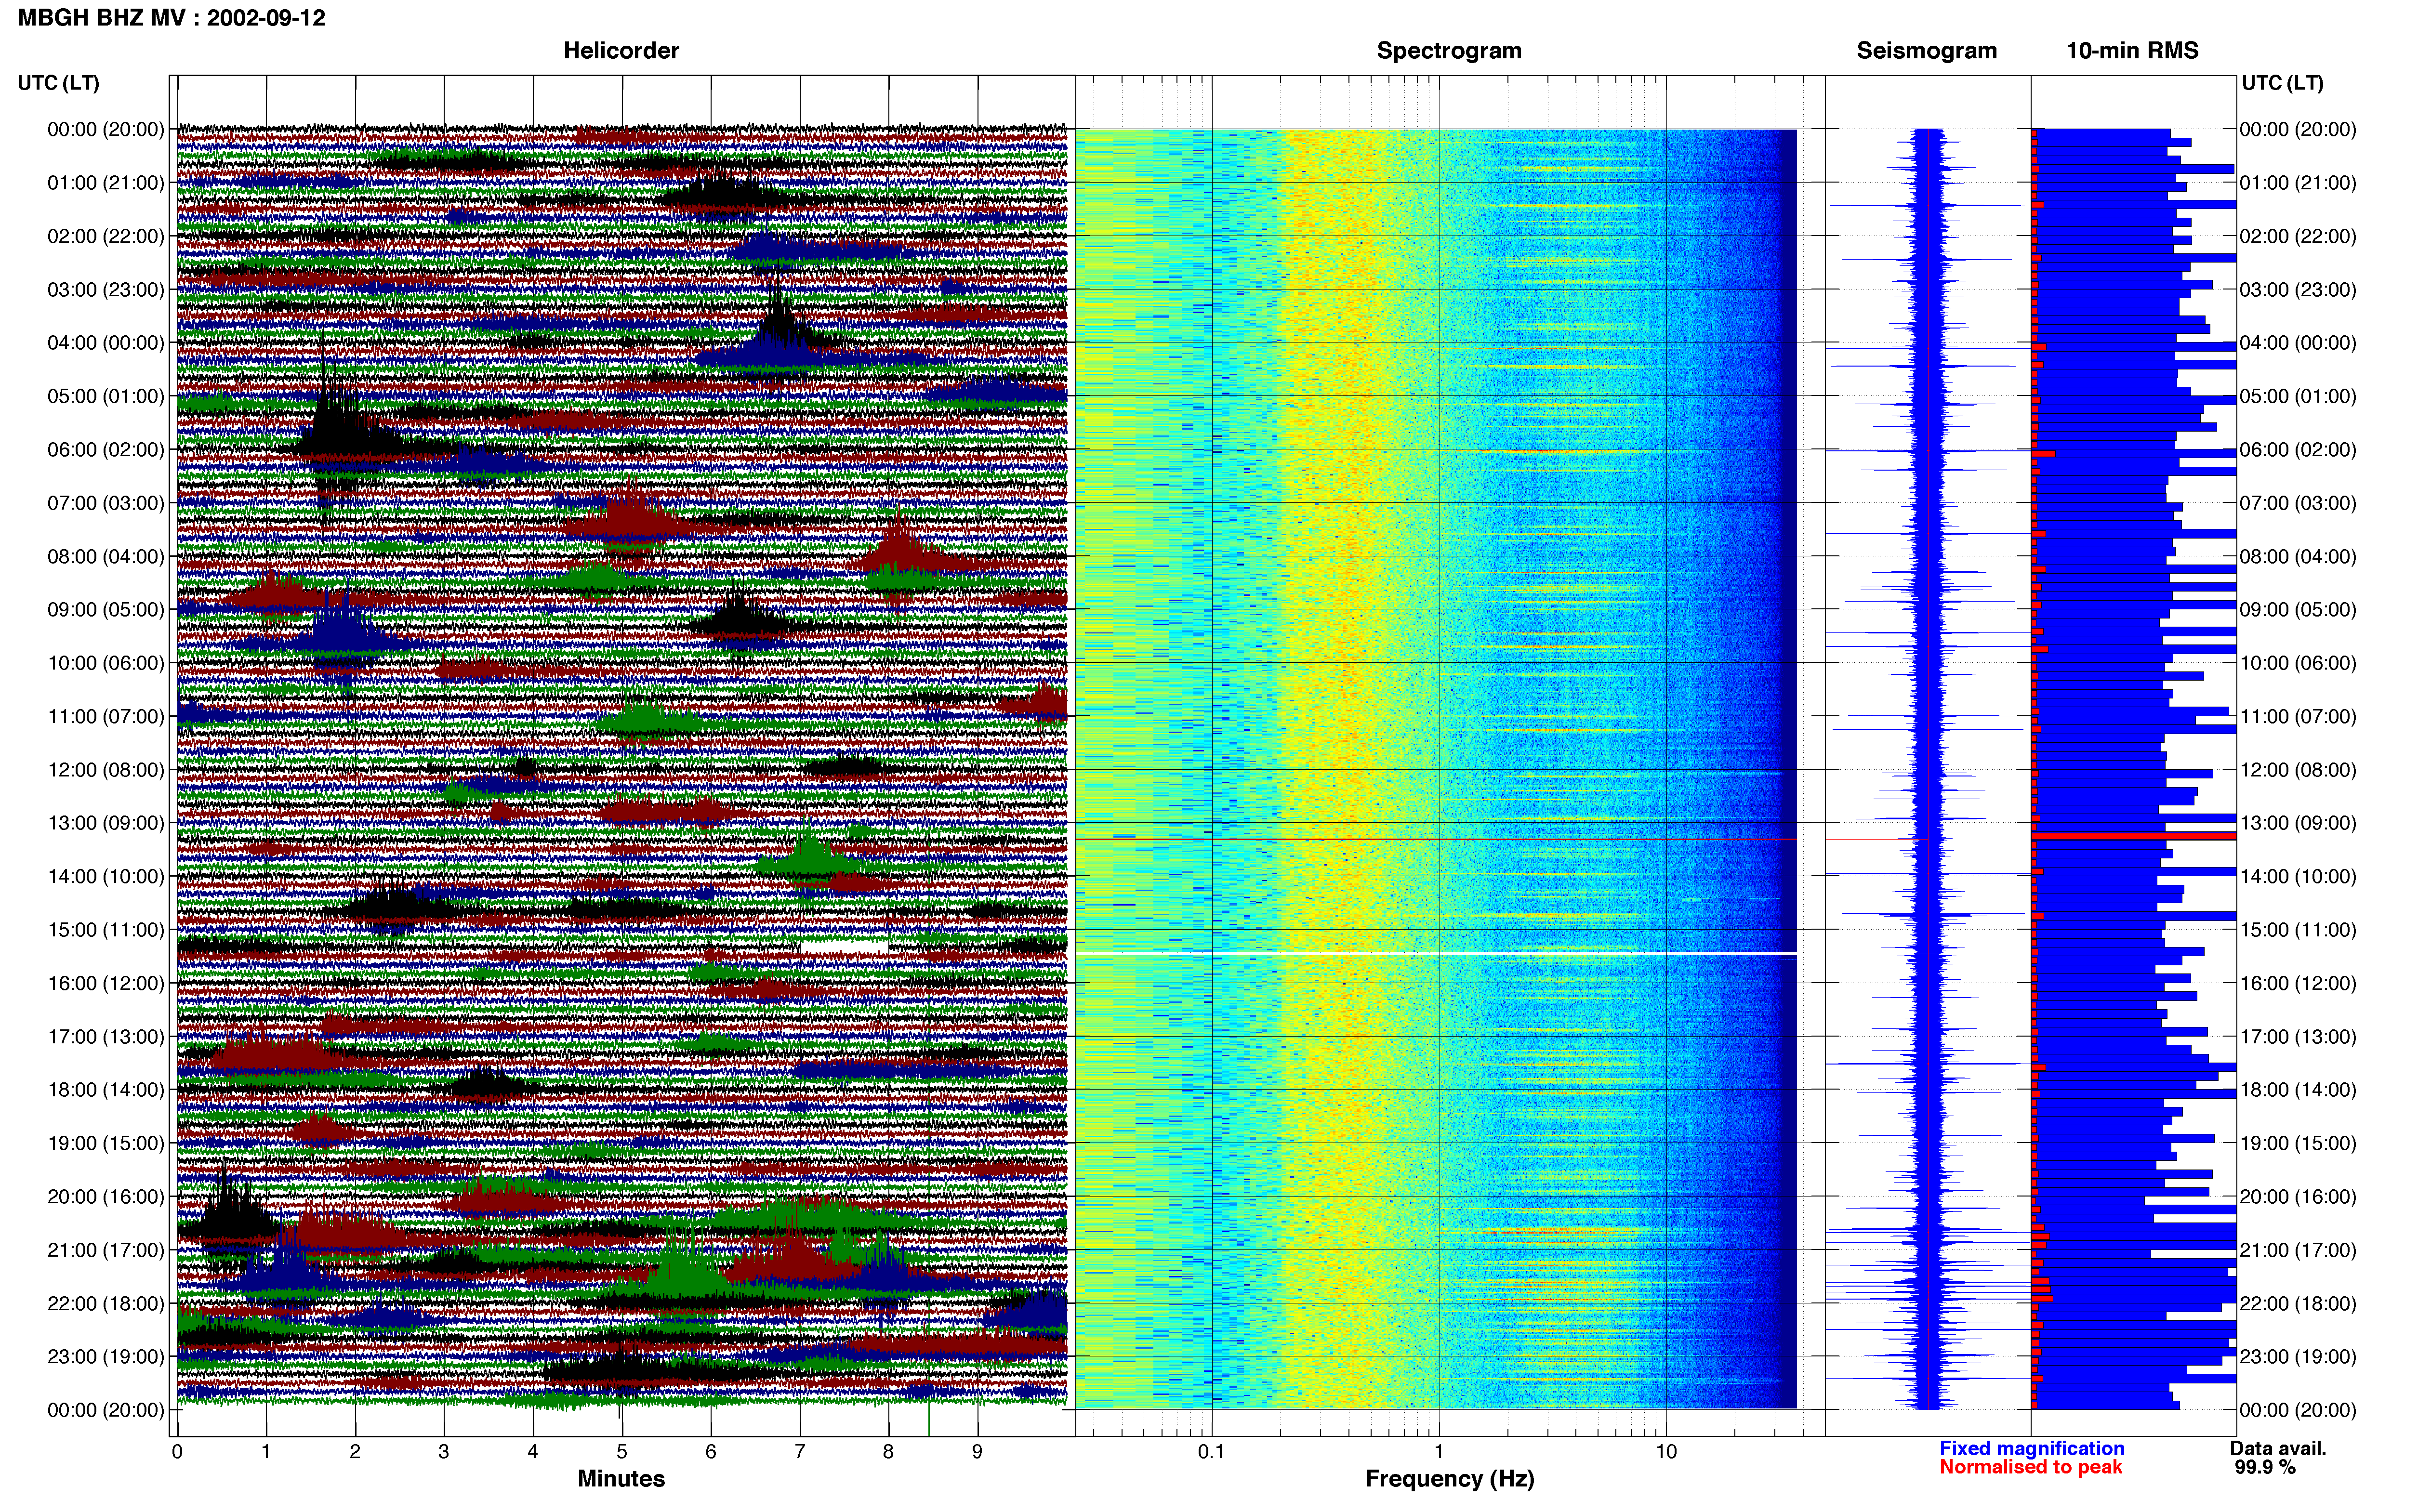The width and height of the screenshot is (2418, 1512).
Task: Click the '9' Minutes axis tick label
Action: pyautogui.click(x=977, y=1451)
